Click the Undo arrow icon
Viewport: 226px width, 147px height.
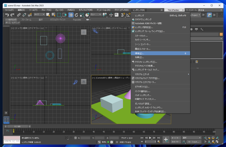tap(7, 15)
